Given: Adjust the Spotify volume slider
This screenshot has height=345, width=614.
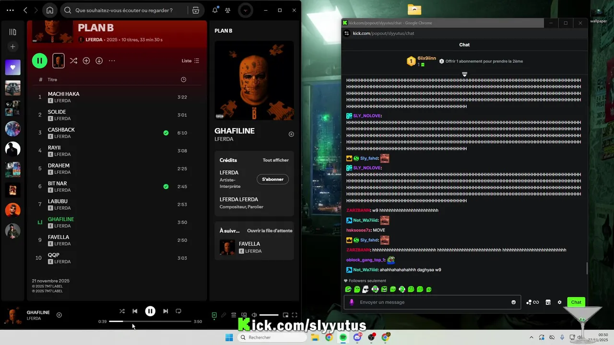Looking at the screenshot, I should click(x=269, y=315).
